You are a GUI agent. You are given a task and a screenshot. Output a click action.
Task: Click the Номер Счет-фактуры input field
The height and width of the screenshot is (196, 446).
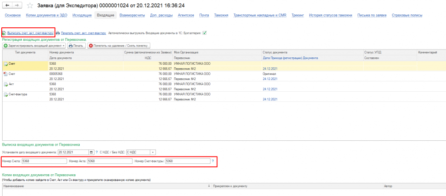click(188, 161)
